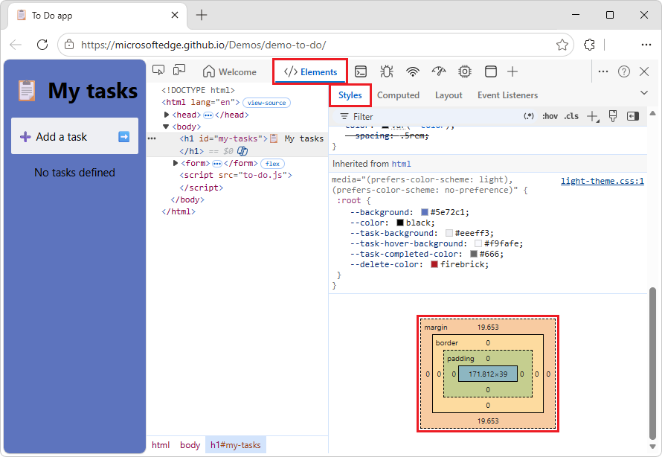
Task: Click the plus icon for more tools
Action: (x=512, y=71)
